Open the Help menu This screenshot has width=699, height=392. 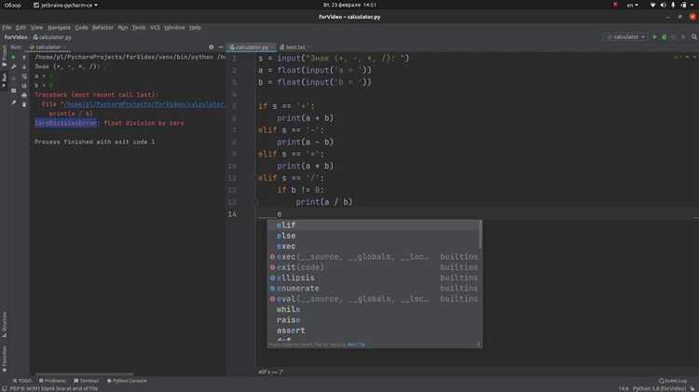coord(195,28)
